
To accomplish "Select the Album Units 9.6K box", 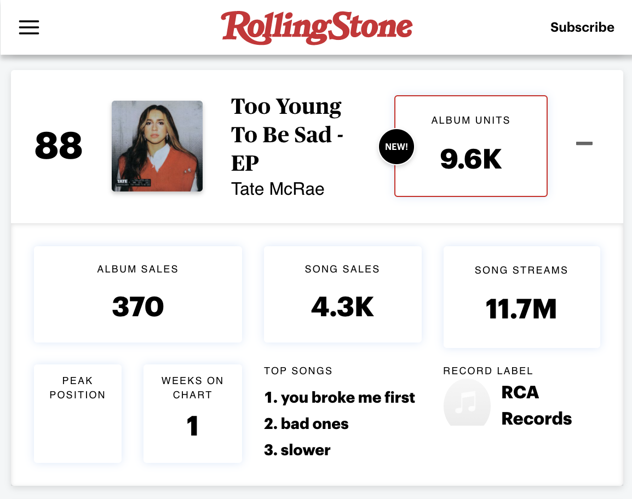I will [471, 146].
